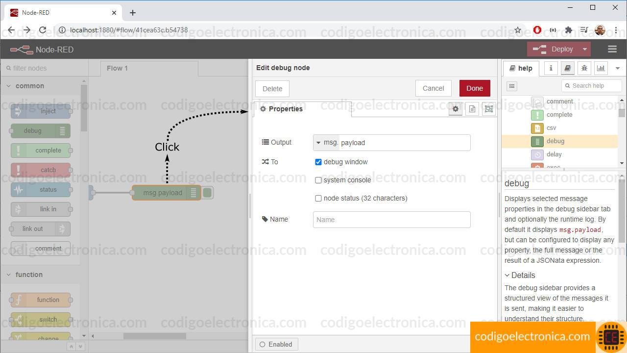Image resolution: width=627 pixels, height=353 pixels.
Task: Click the Deploy button
Action: coord(553,49)
